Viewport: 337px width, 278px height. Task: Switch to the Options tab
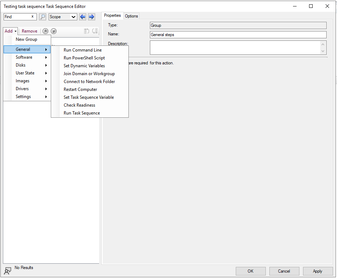click(x=131, y=16)
